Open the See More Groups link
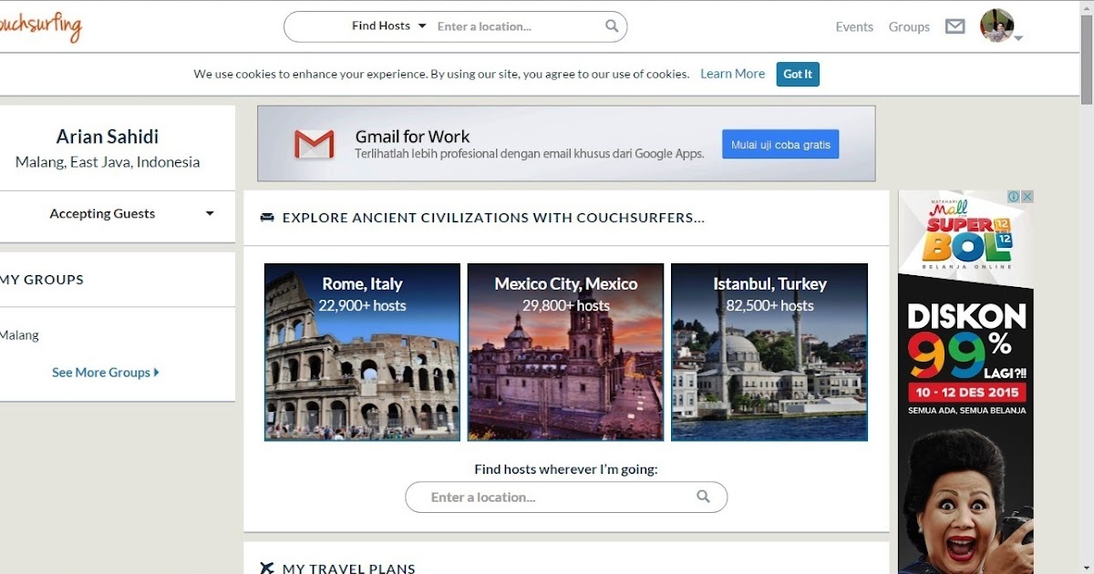1094x574 pixels. 106,372
